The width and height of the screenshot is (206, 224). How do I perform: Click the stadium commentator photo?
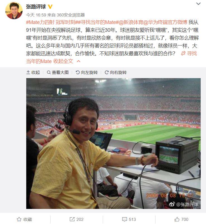pos(113,143)
